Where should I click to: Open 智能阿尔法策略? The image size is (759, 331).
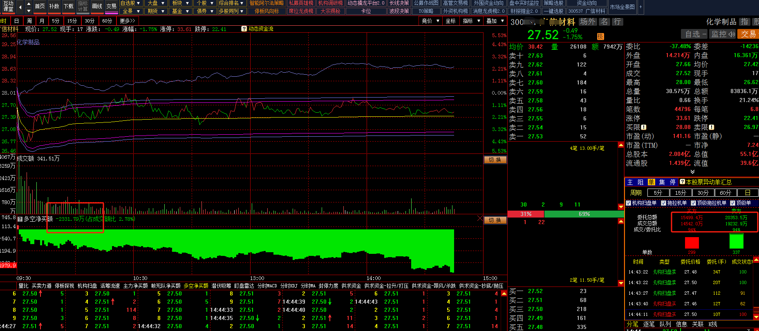click(266, 3)
